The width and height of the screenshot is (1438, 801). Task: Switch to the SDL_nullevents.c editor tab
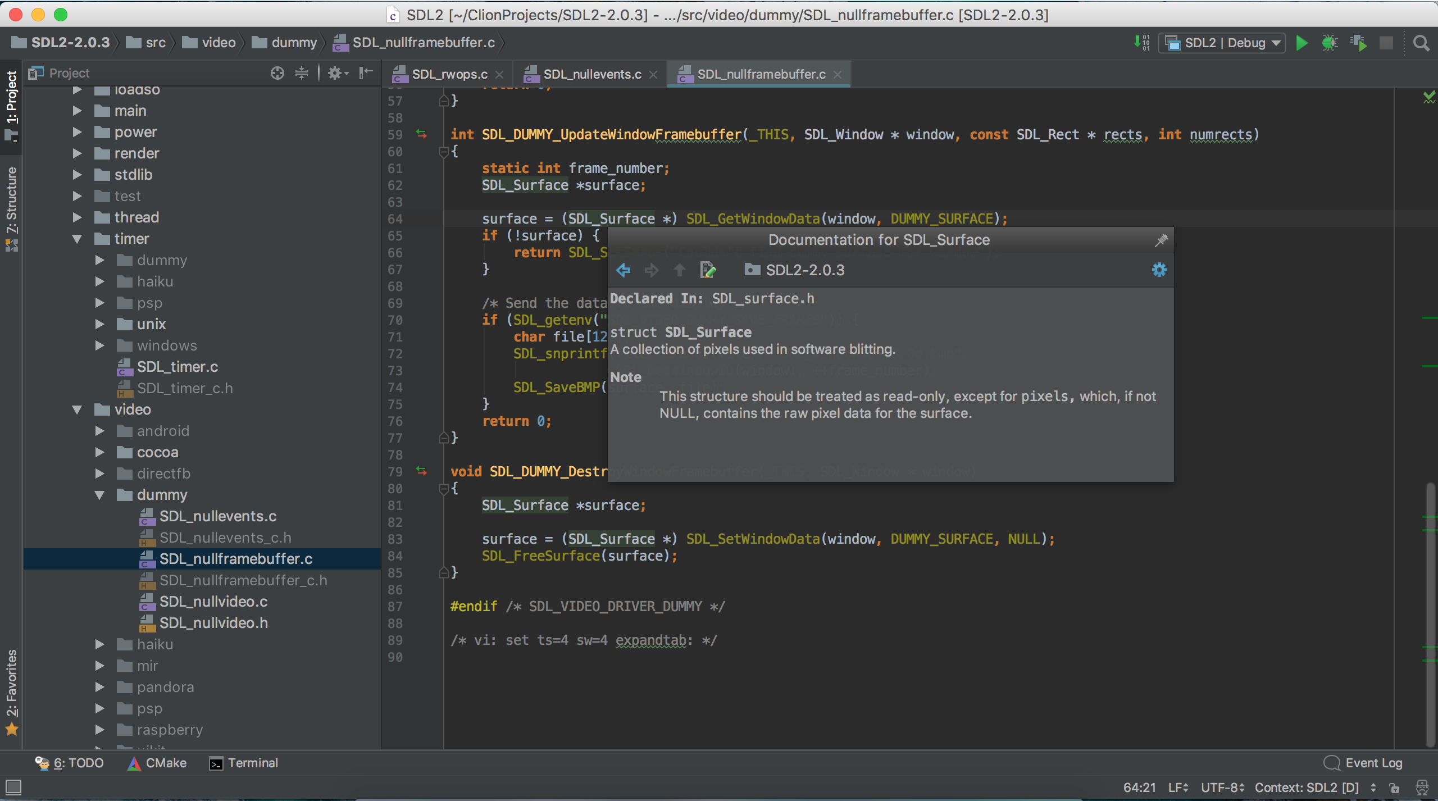pos(590,74)
